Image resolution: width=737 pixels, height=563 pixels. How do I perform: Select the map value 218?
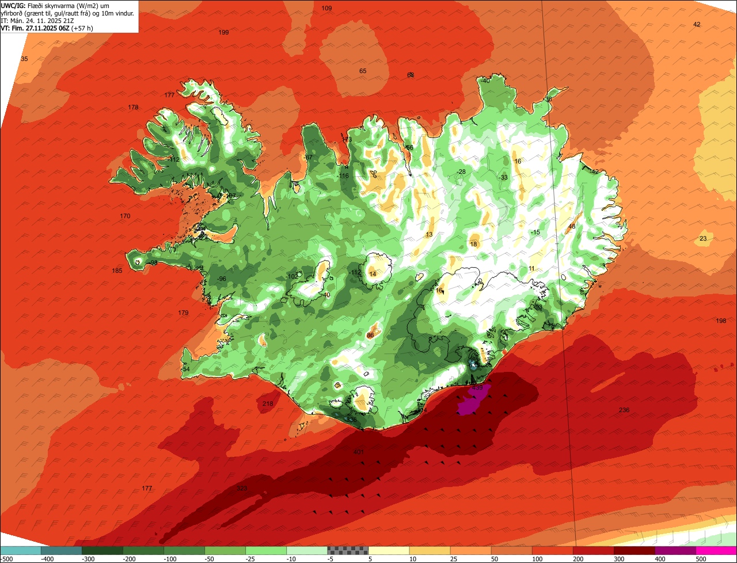(268, 404)
